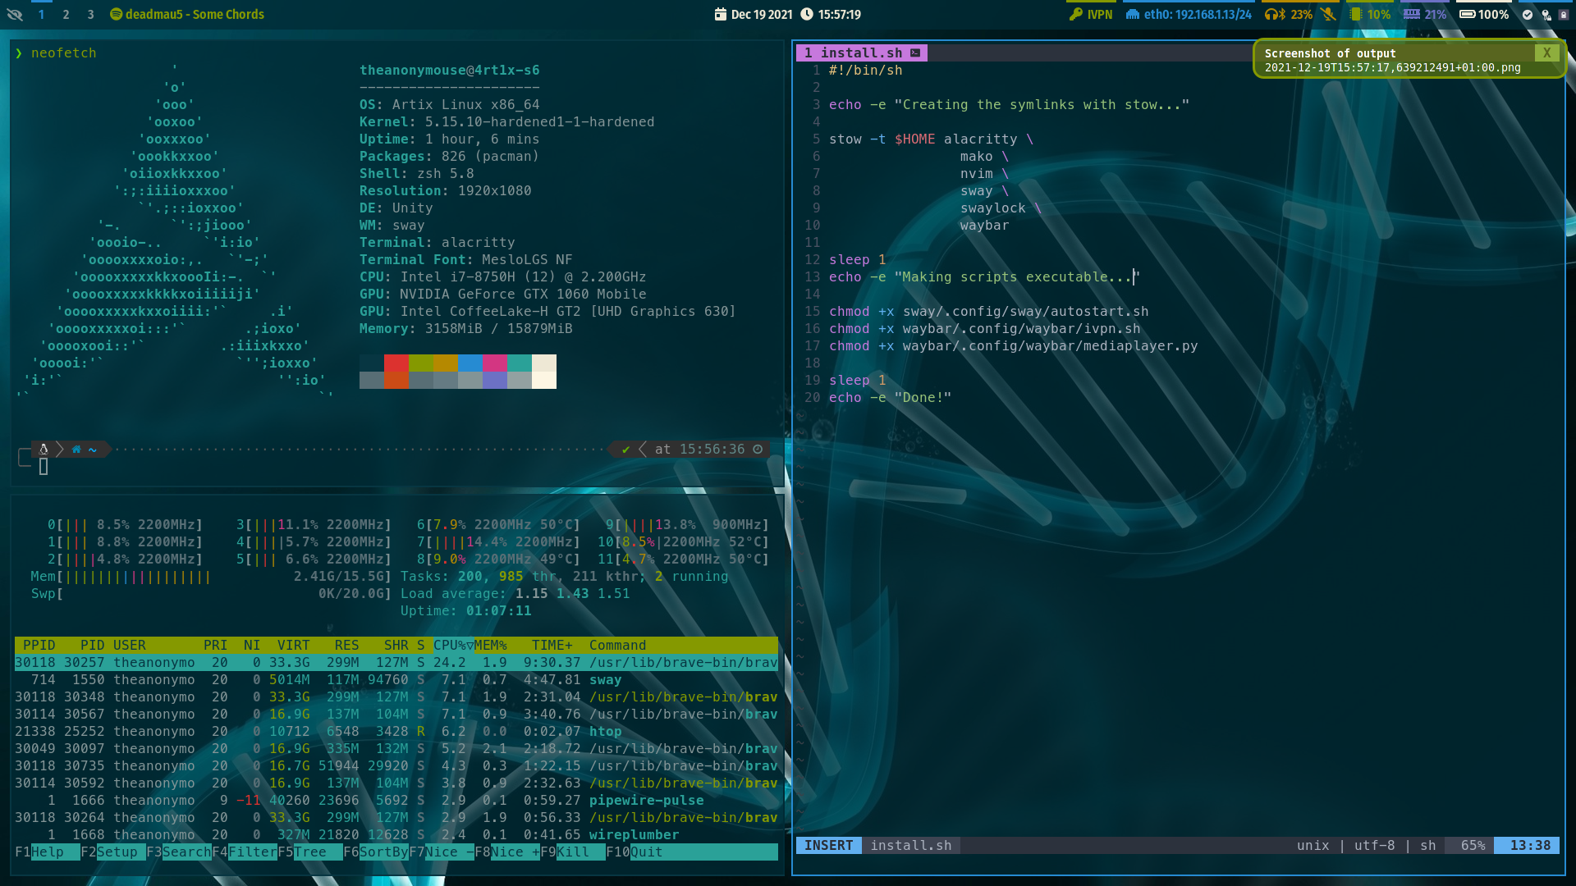This screenshot has width=1576, height=886.
Task: Click htop F4 Filter
Action: [244, 852]
